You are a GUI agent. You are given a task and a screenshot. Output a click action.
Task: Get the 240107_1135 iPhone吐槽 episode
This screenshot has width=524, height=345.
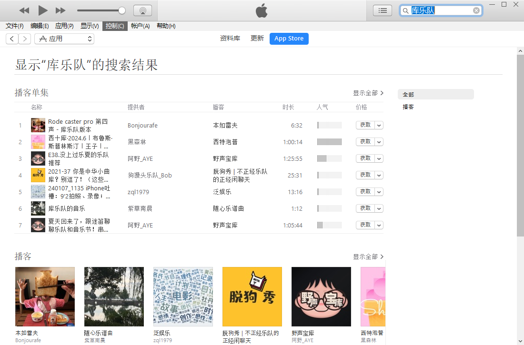(365, 192)
